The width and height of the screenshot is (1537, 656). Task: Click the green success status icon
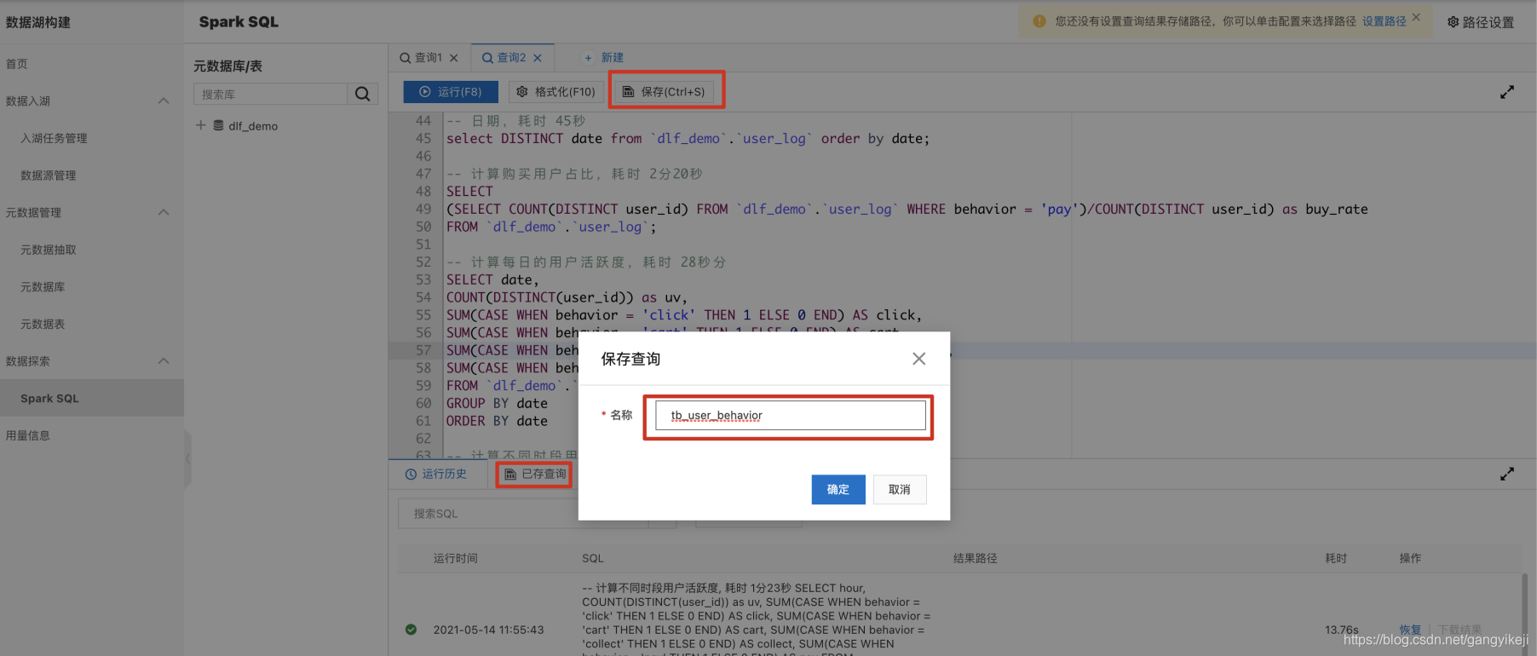411,630
